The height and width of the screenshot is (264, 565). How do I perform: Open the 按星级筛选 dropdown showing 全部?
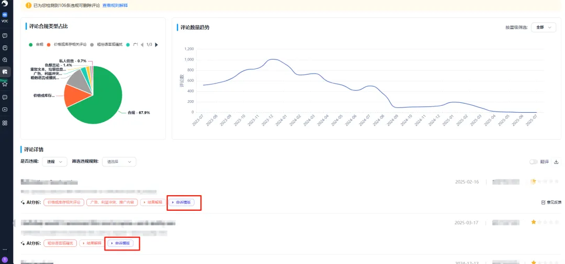pos(543,27)
